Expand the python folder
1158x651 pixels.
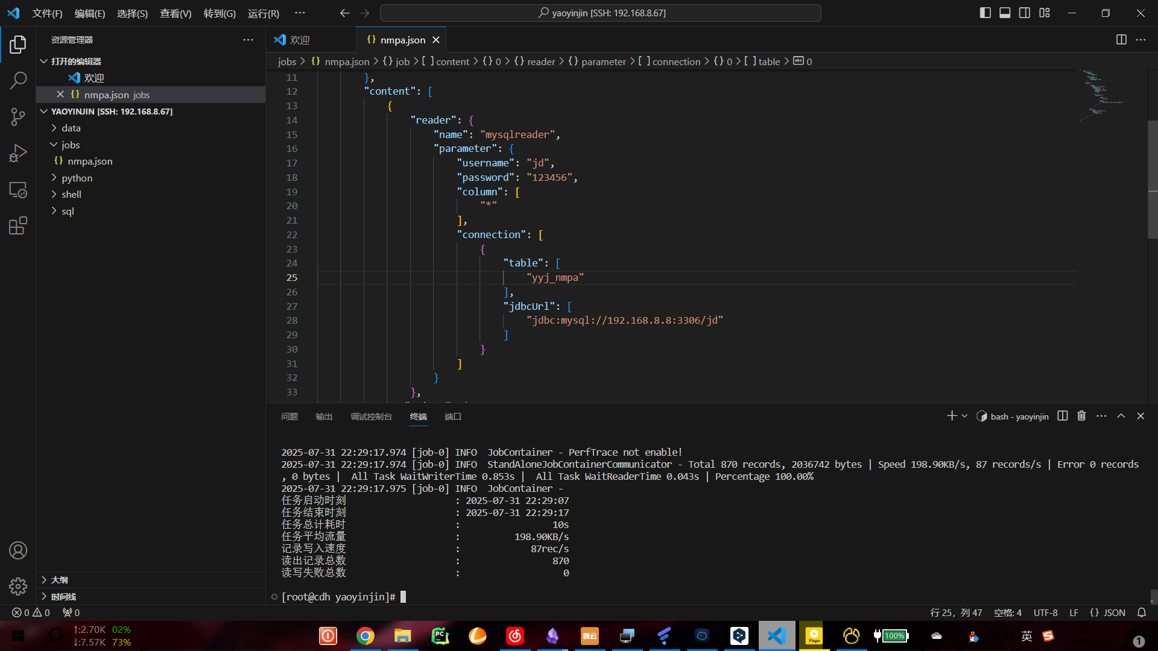pos(77,178)
